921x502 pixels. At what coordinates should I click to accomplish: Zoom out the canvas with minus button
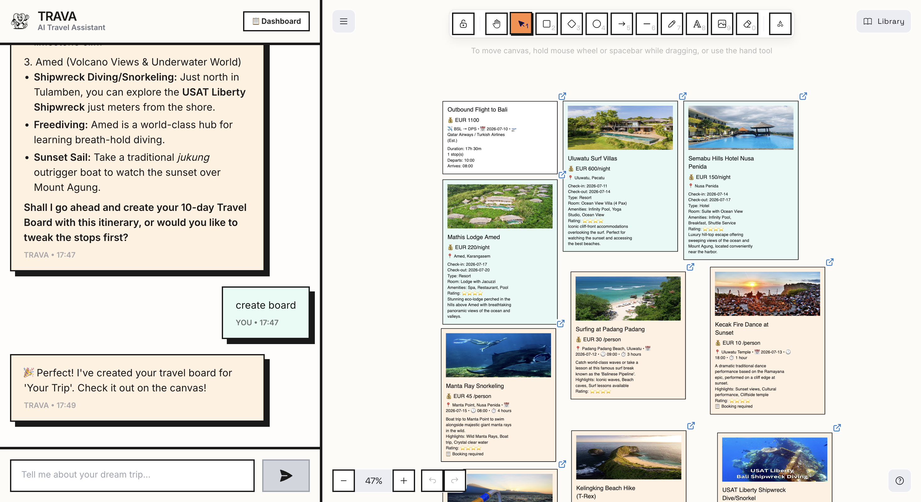click(x=343, y=481)
